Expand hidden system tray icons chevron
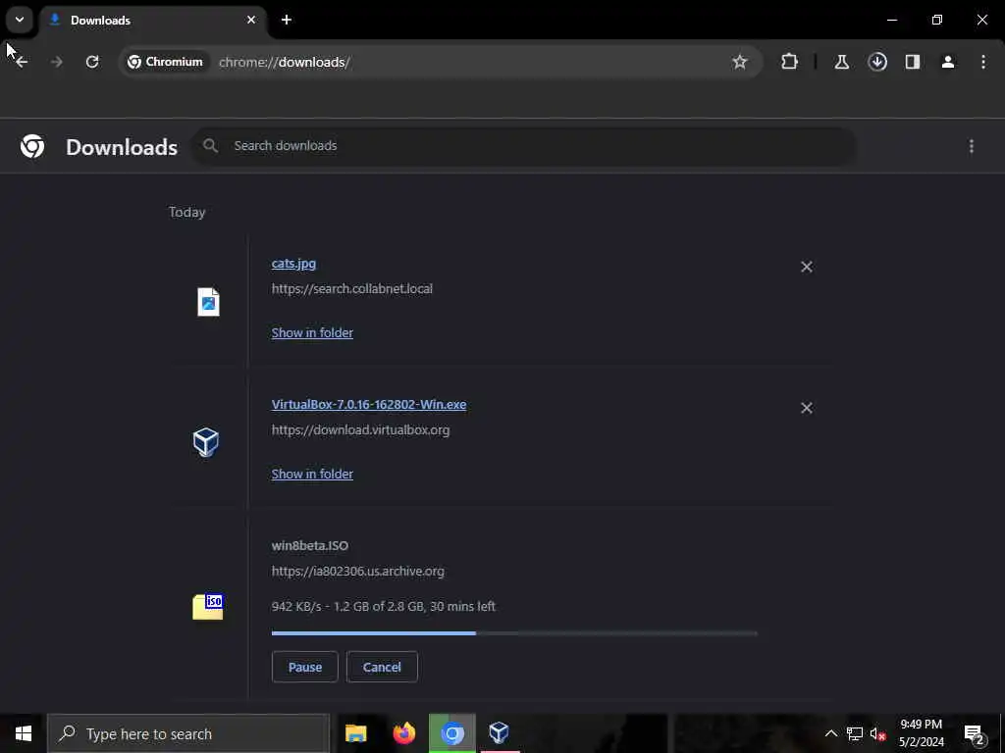This screenshot has width=1005, height=753. click(x=830, y=733)
